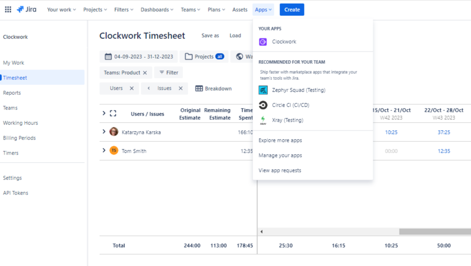The height and width of the screenshot is (266, 471).
Task: Click the Create button
Action: coord(292,9)
